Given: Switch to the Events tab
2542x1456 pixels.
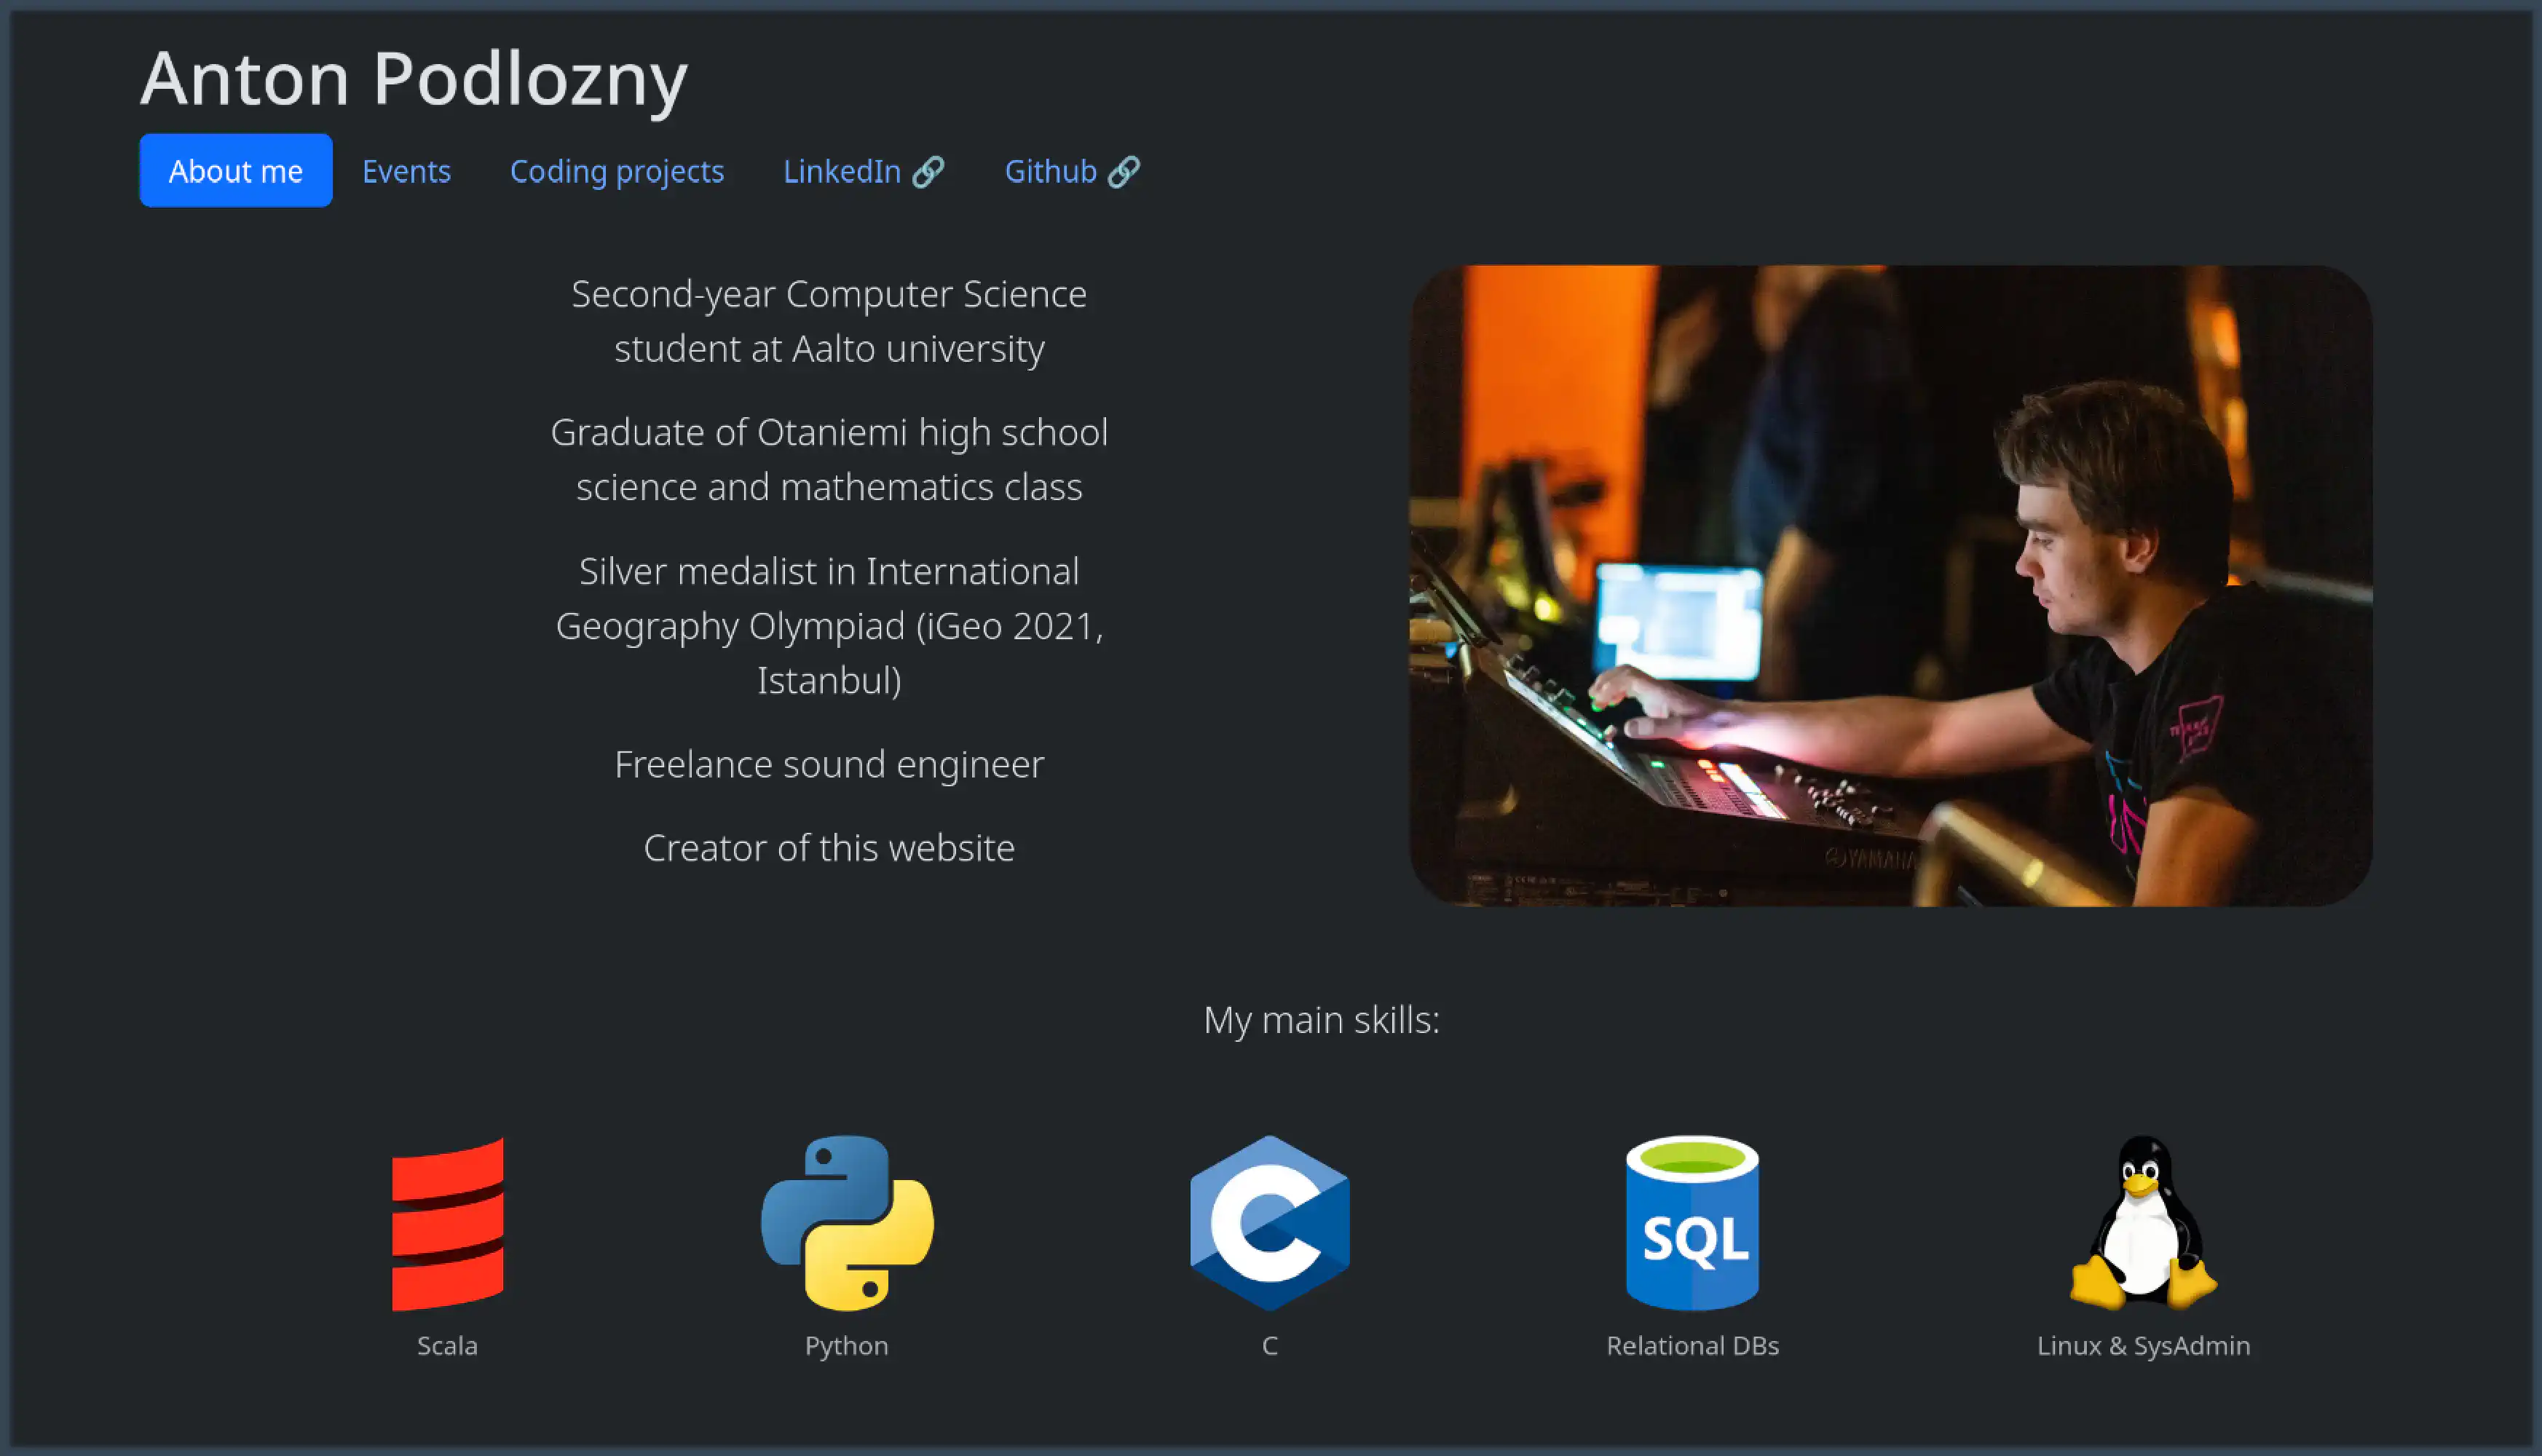Looking at the screenshot, I should coord(406,171).
